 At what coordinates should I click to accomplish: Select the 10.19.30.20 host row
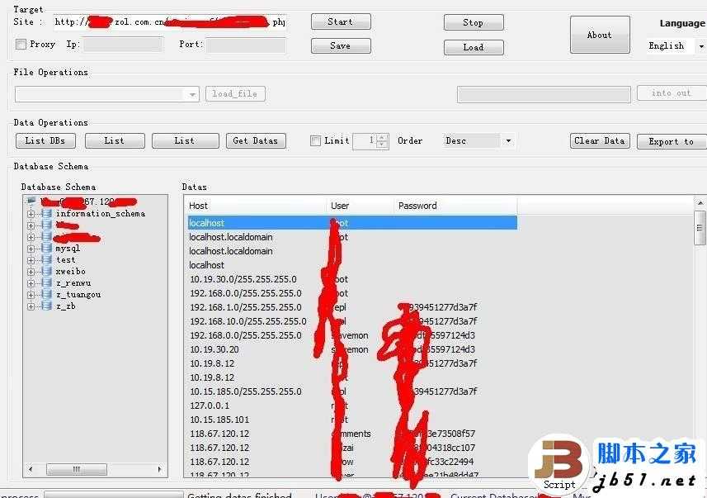[x=351, y=349]
